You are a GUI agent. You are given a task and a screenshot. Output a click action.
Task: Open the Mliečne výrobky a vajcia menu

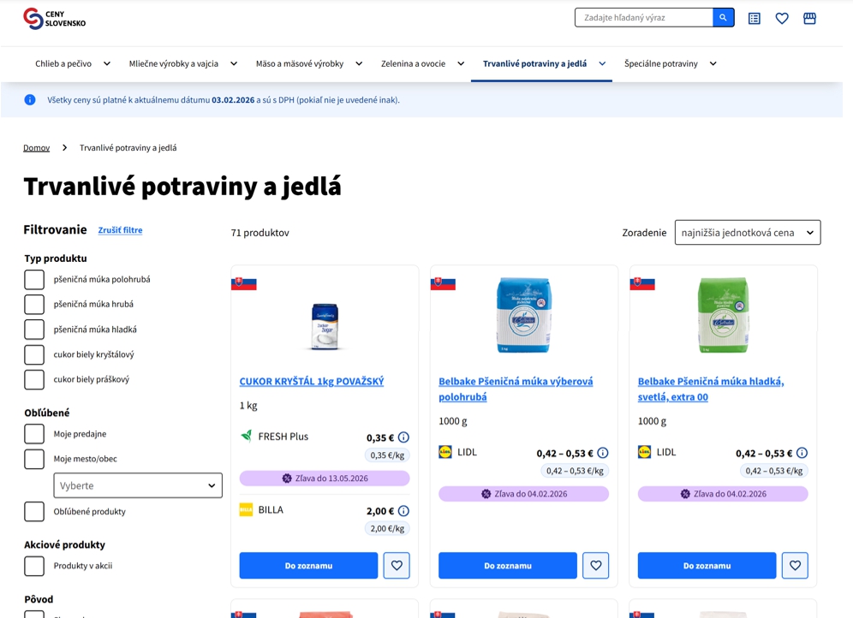click(x=174, y=62)
